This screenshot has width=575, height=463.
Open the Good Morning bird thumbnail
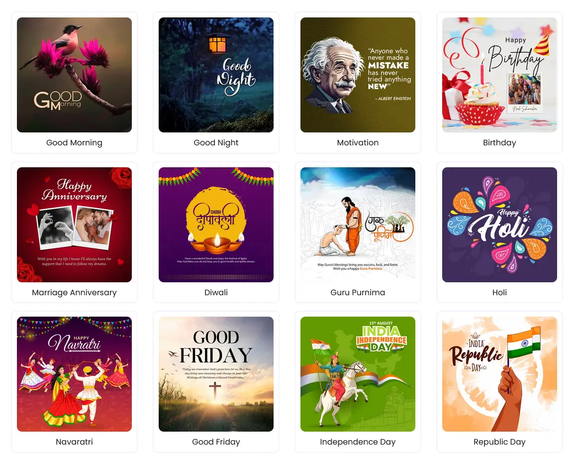(74, 75)
